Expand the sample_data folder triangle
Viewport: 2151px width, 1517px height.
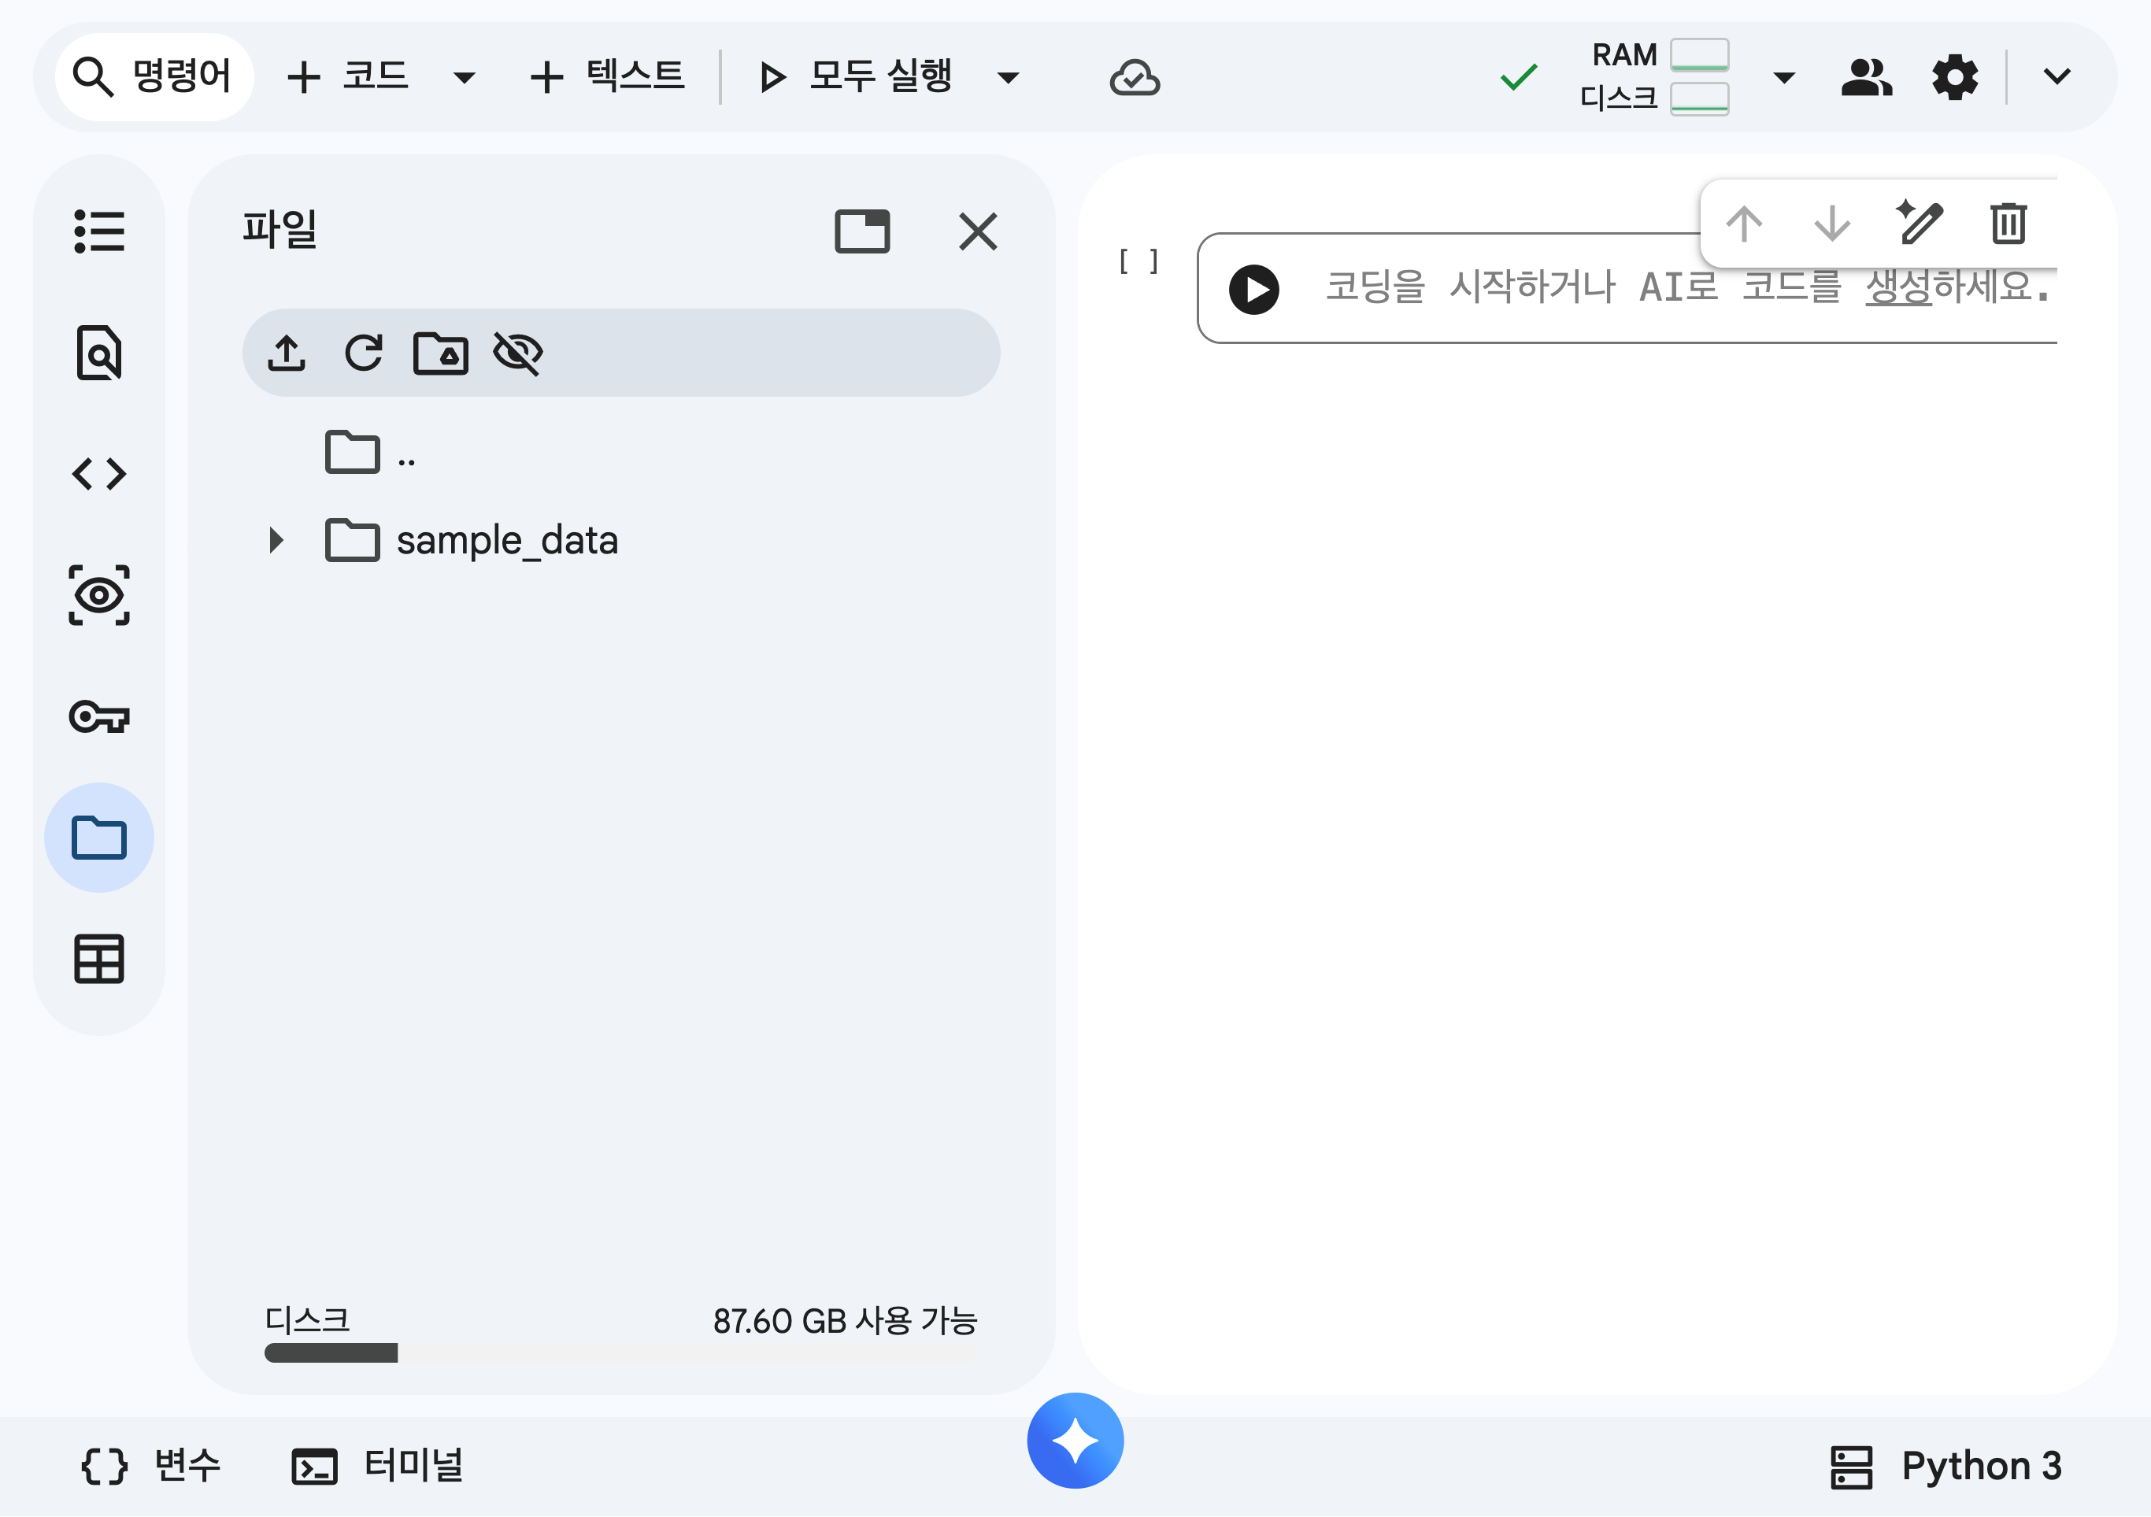pos(276,540)
